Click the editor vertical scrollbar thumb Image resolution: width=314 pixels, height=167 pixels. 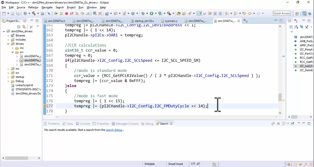click(280, 97)
